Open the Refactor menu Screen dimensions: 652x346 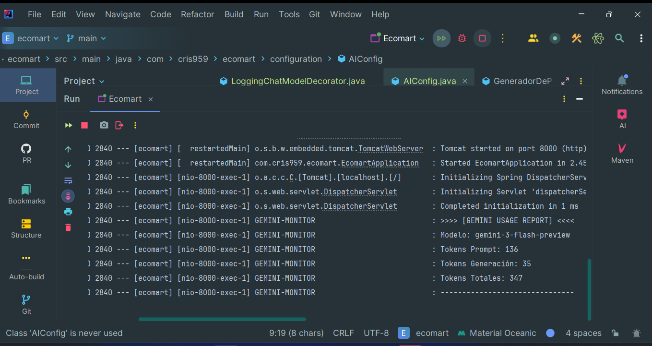click(x=197, y=14)
